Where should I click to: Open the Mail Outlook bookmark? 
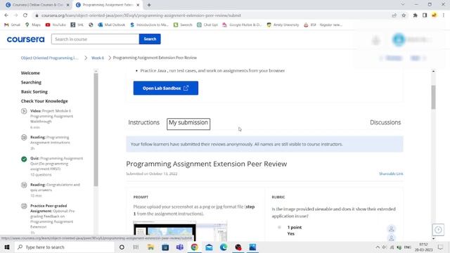(111, 25)
